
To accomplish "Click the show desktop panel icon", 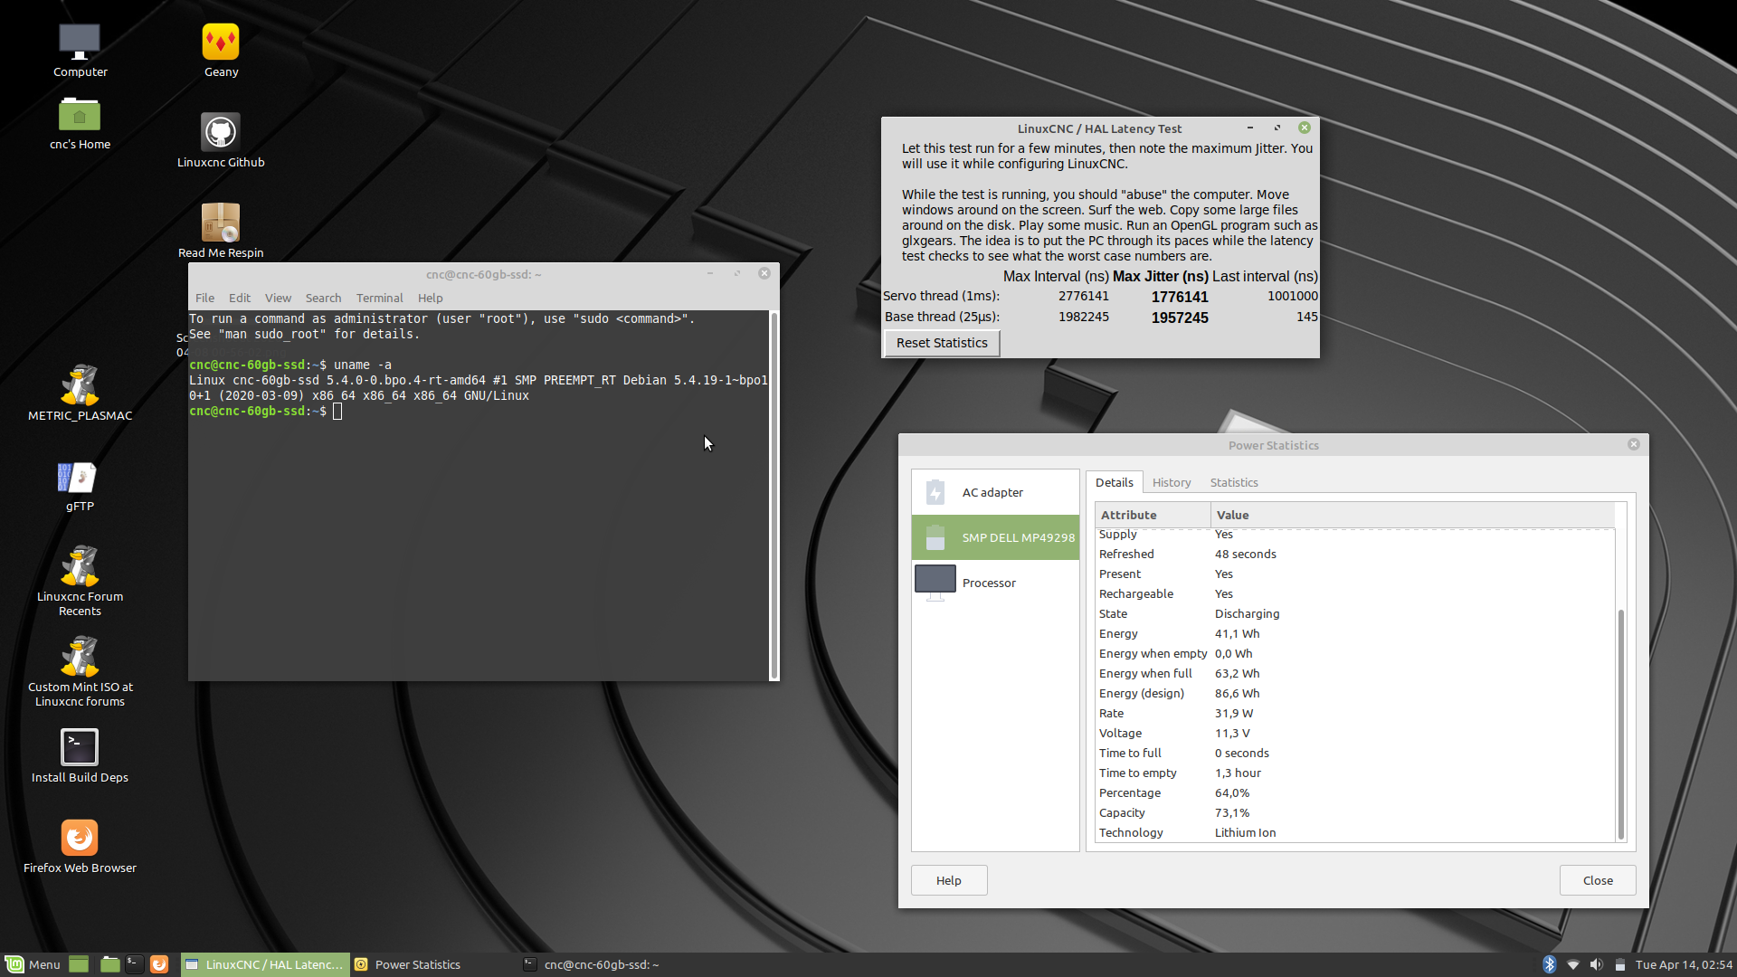I will coord(79,964).
